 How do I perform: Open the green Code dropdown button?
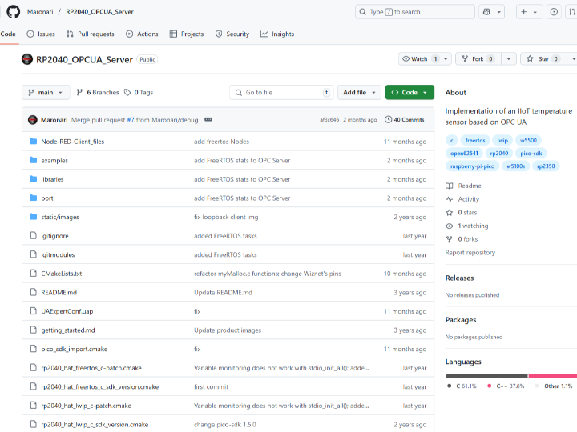click(x=410, y=92)
